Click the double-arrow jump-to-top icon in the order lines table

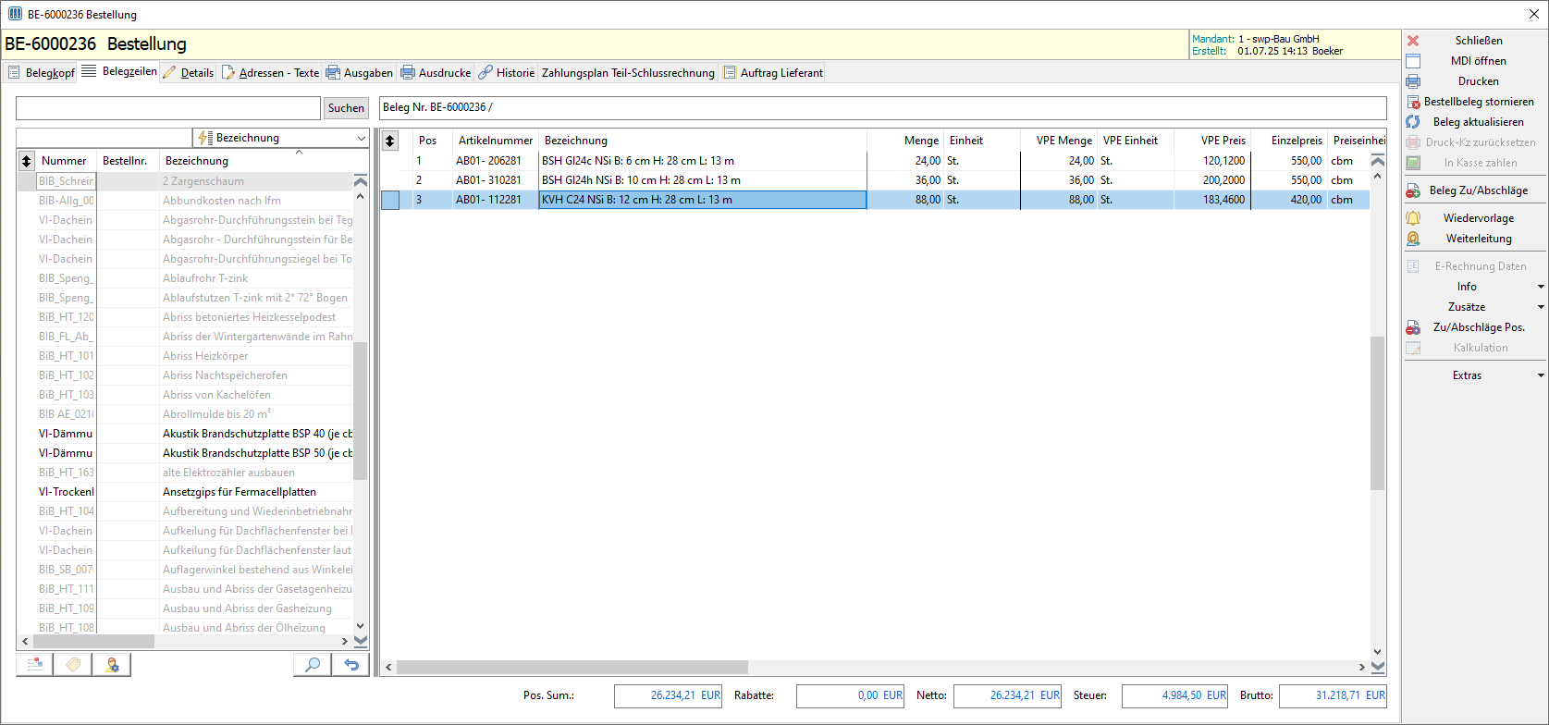coord(1378,161)
